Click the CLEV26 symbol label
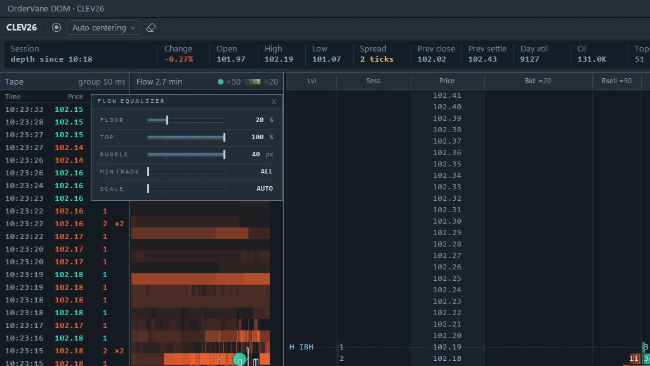The image size is (650, 366). point(22,27)
